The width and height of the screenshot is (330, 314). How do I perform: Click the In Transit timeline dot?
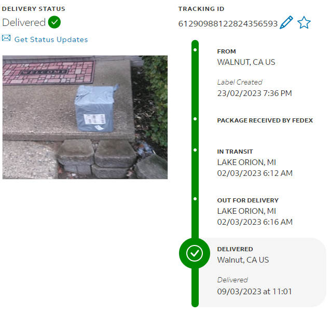(x=195, y=150)
